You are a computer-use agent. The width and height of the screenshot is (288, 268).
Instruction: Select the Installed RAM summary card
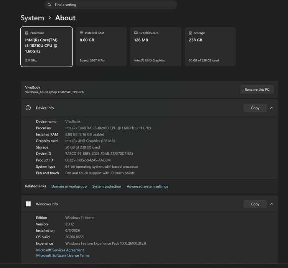pyautogui.click(x=101, y=47)
